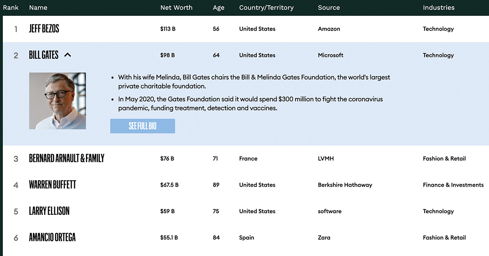Open the Amancio Ortega entry
The height and width of the screenshot is (256, 489).
pyautogui.click(x=52, y=238)
